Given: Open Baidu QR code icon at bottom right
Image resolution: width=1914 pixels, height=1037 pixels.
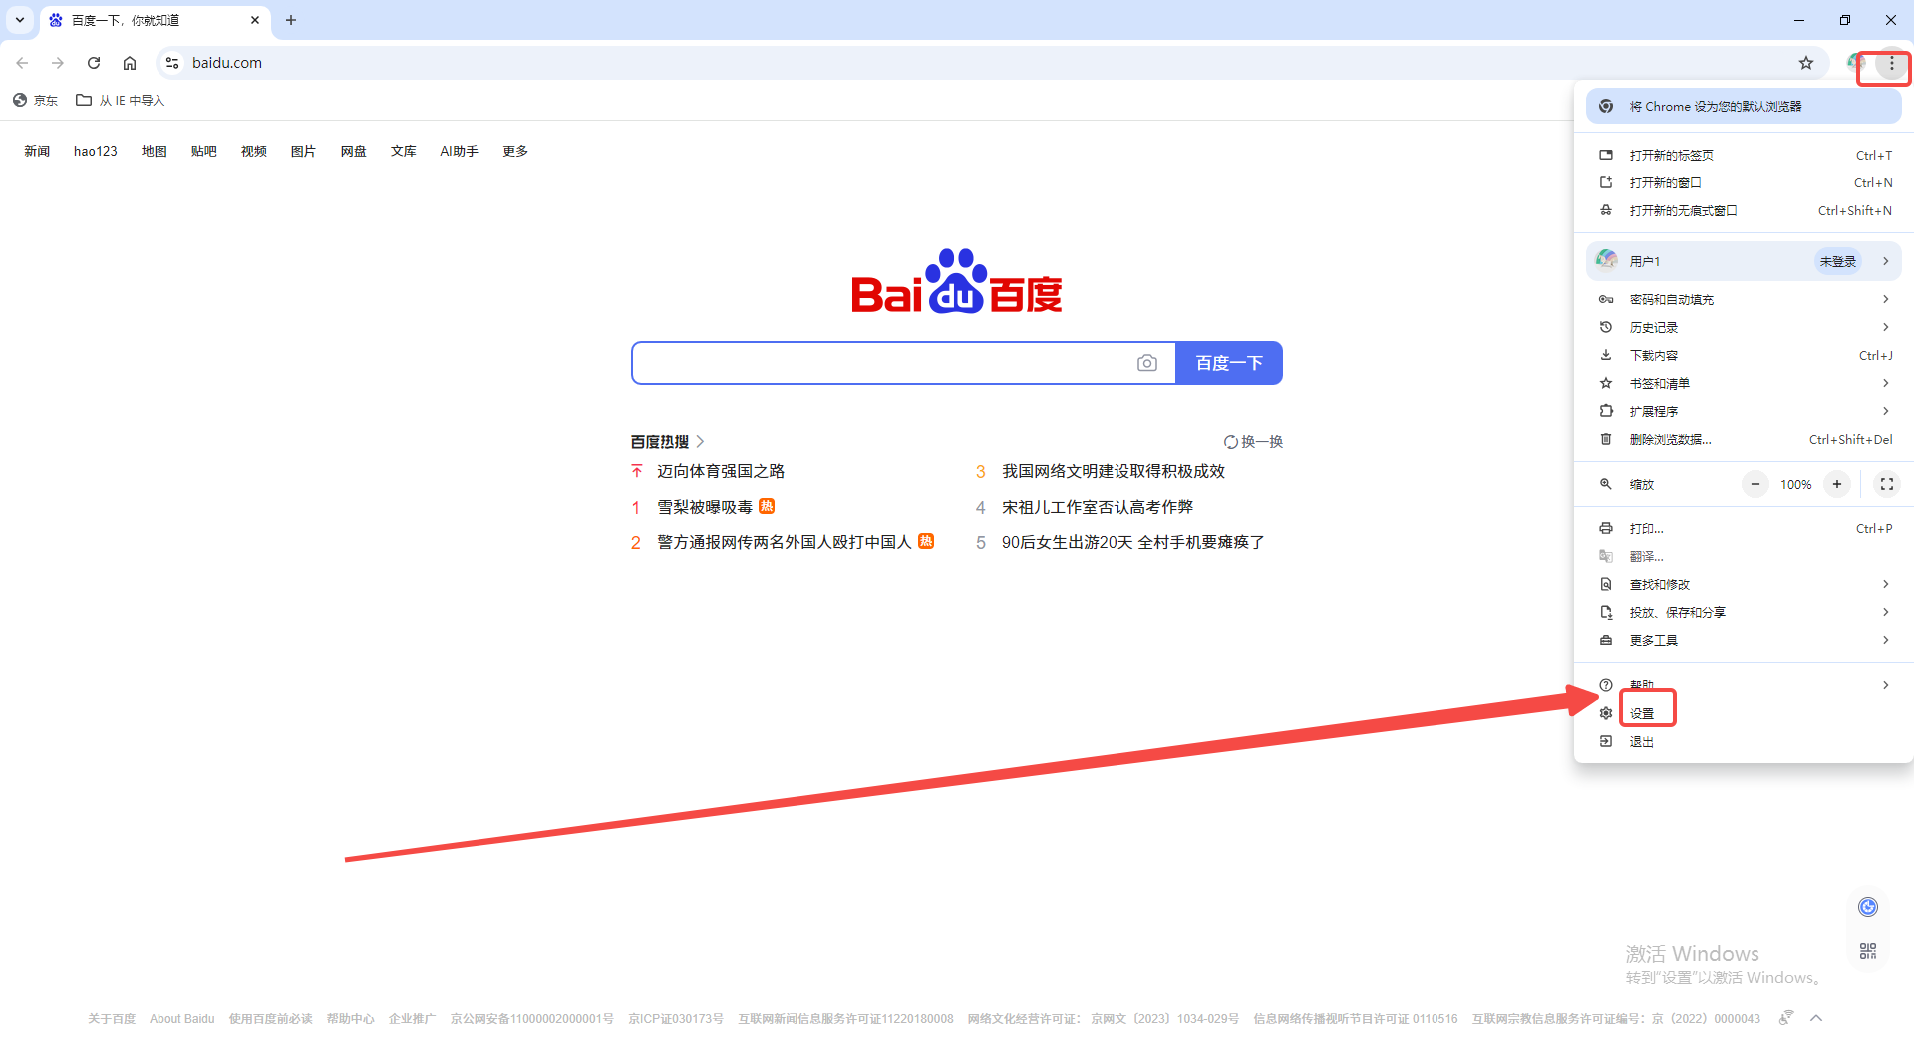Looking at the screenshot, I should 1868,951.
